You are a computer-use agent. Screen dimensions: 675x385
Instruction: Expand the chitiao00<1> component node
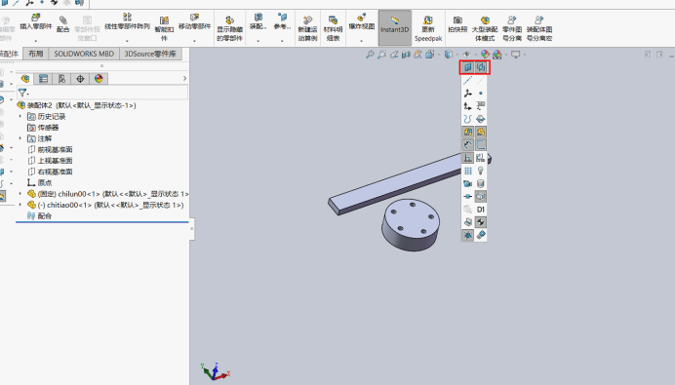coord(20,206)
